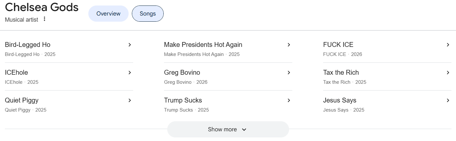Click the three-dot menu beside Musical artist
Screen dimensions: 456x141
(44, 19)
